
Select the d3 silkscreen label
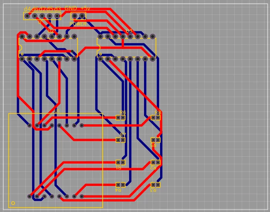[57, 9]
